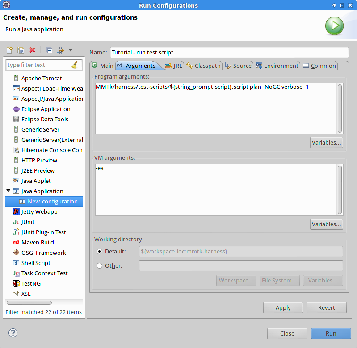357x348 pixels.
Task: Open help with question mark icon
Action: [13, 333]
